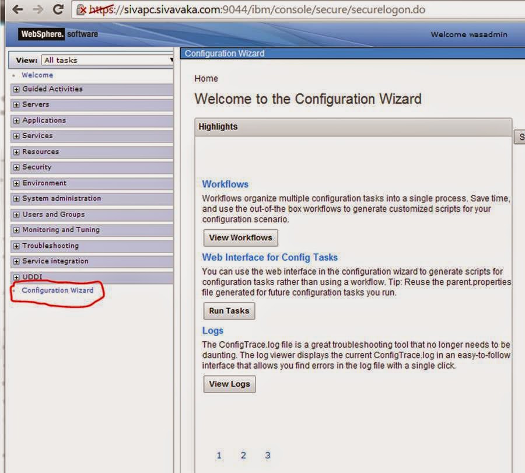Select Monitoring and Tuning menu label
Screen dimensions: 525x473
(x=61, y=230)
